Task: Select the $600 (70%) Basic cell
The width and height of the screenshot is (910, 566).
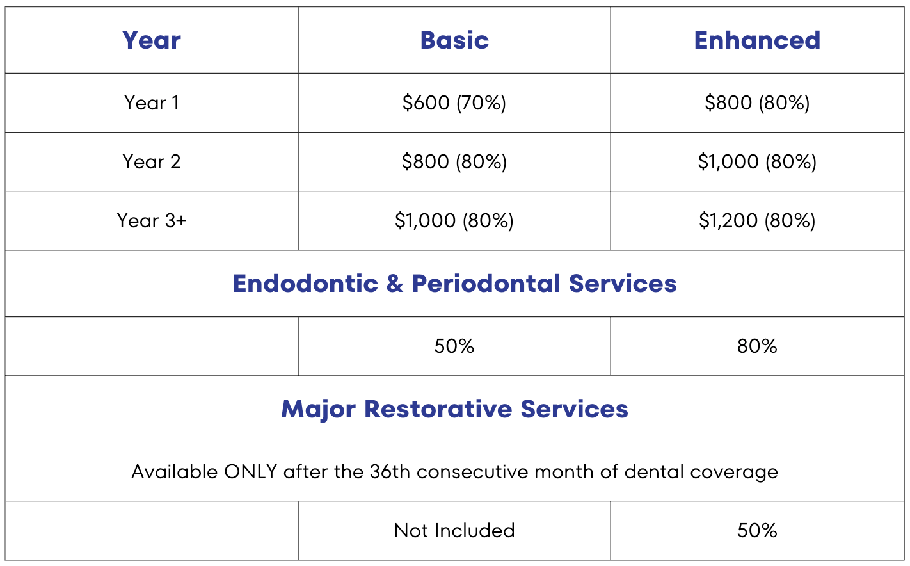Action: 454,102
